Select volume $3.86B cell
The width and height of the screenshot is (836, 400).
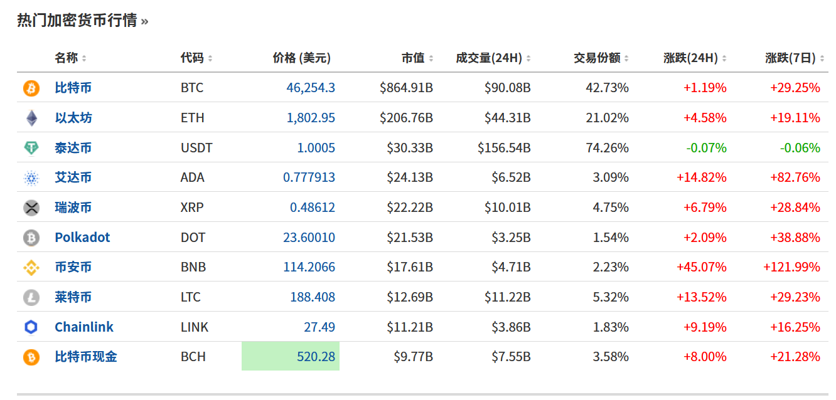511,327
